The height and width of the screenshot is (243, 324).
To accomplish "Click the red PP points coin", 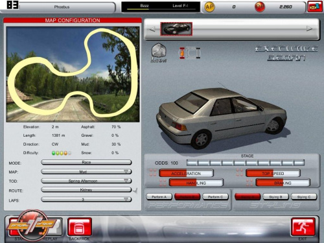I will click(x=260, y=7).
